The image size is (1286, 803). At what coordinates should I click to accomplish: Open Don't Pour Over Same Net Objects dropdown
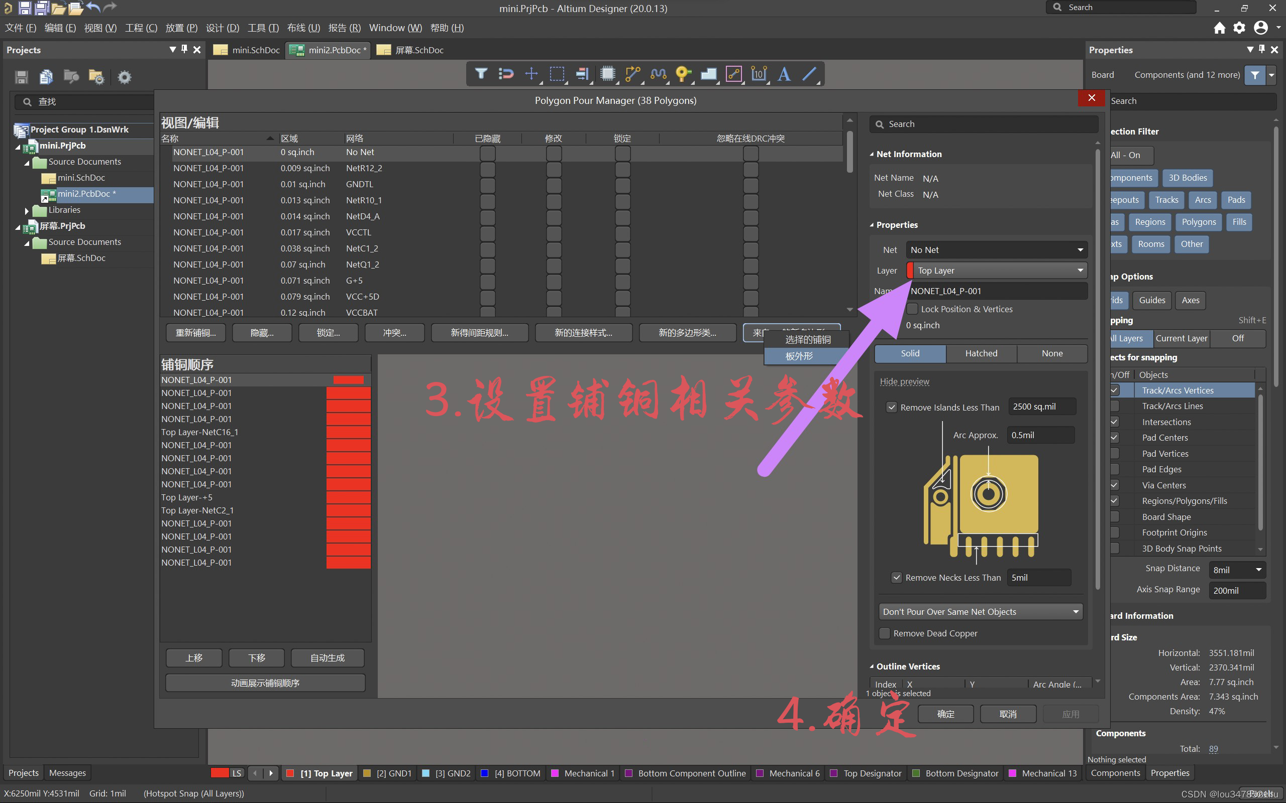pos(981,612)
